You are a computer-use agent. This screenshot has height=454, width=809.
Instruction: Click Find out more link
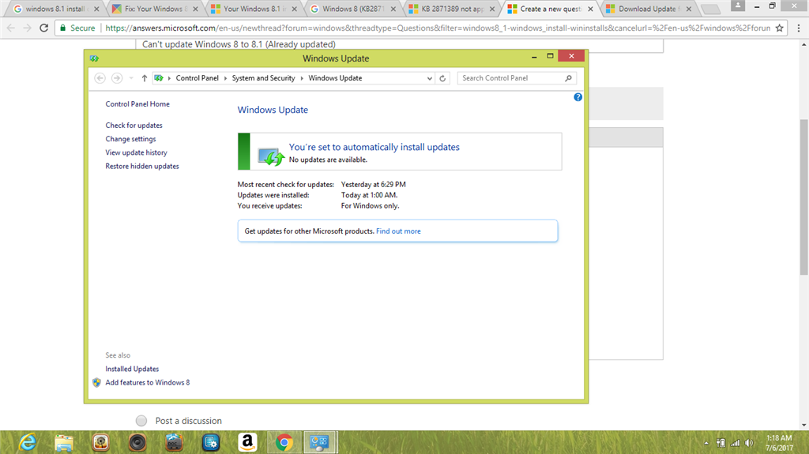point(398,231)
